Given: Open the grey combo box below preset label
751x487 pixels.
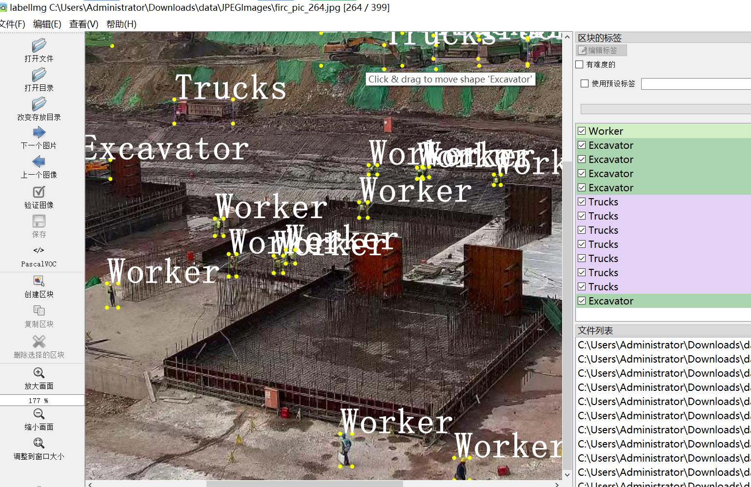Looking at the screenshot, I should tap(666, 109).
